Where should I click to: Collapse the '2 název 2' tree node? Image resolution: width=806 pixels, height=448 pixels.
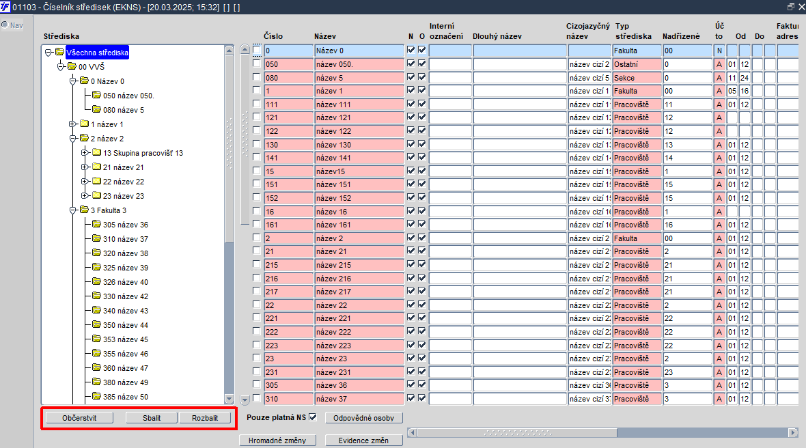(x=72, y=139)
